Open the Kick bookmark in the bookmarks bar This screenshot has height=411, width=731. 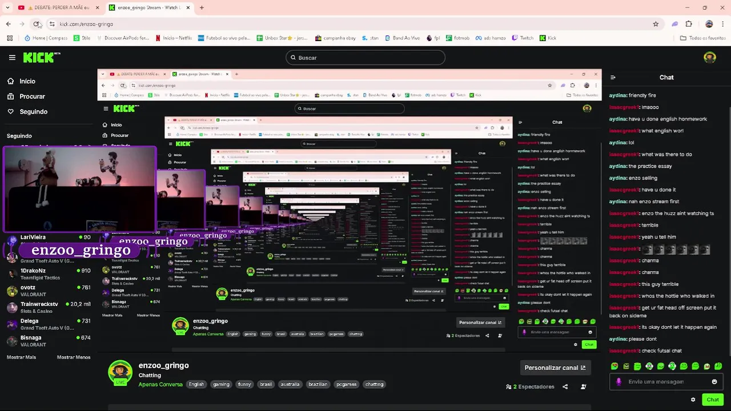(x=548, y=38)
